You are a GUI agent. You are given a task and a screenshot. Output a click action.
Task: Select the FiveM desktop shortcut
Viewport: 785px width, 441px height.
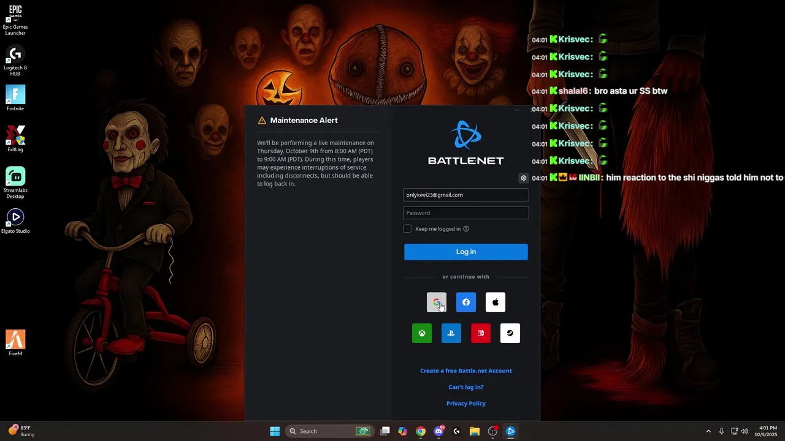click(15, 343)
